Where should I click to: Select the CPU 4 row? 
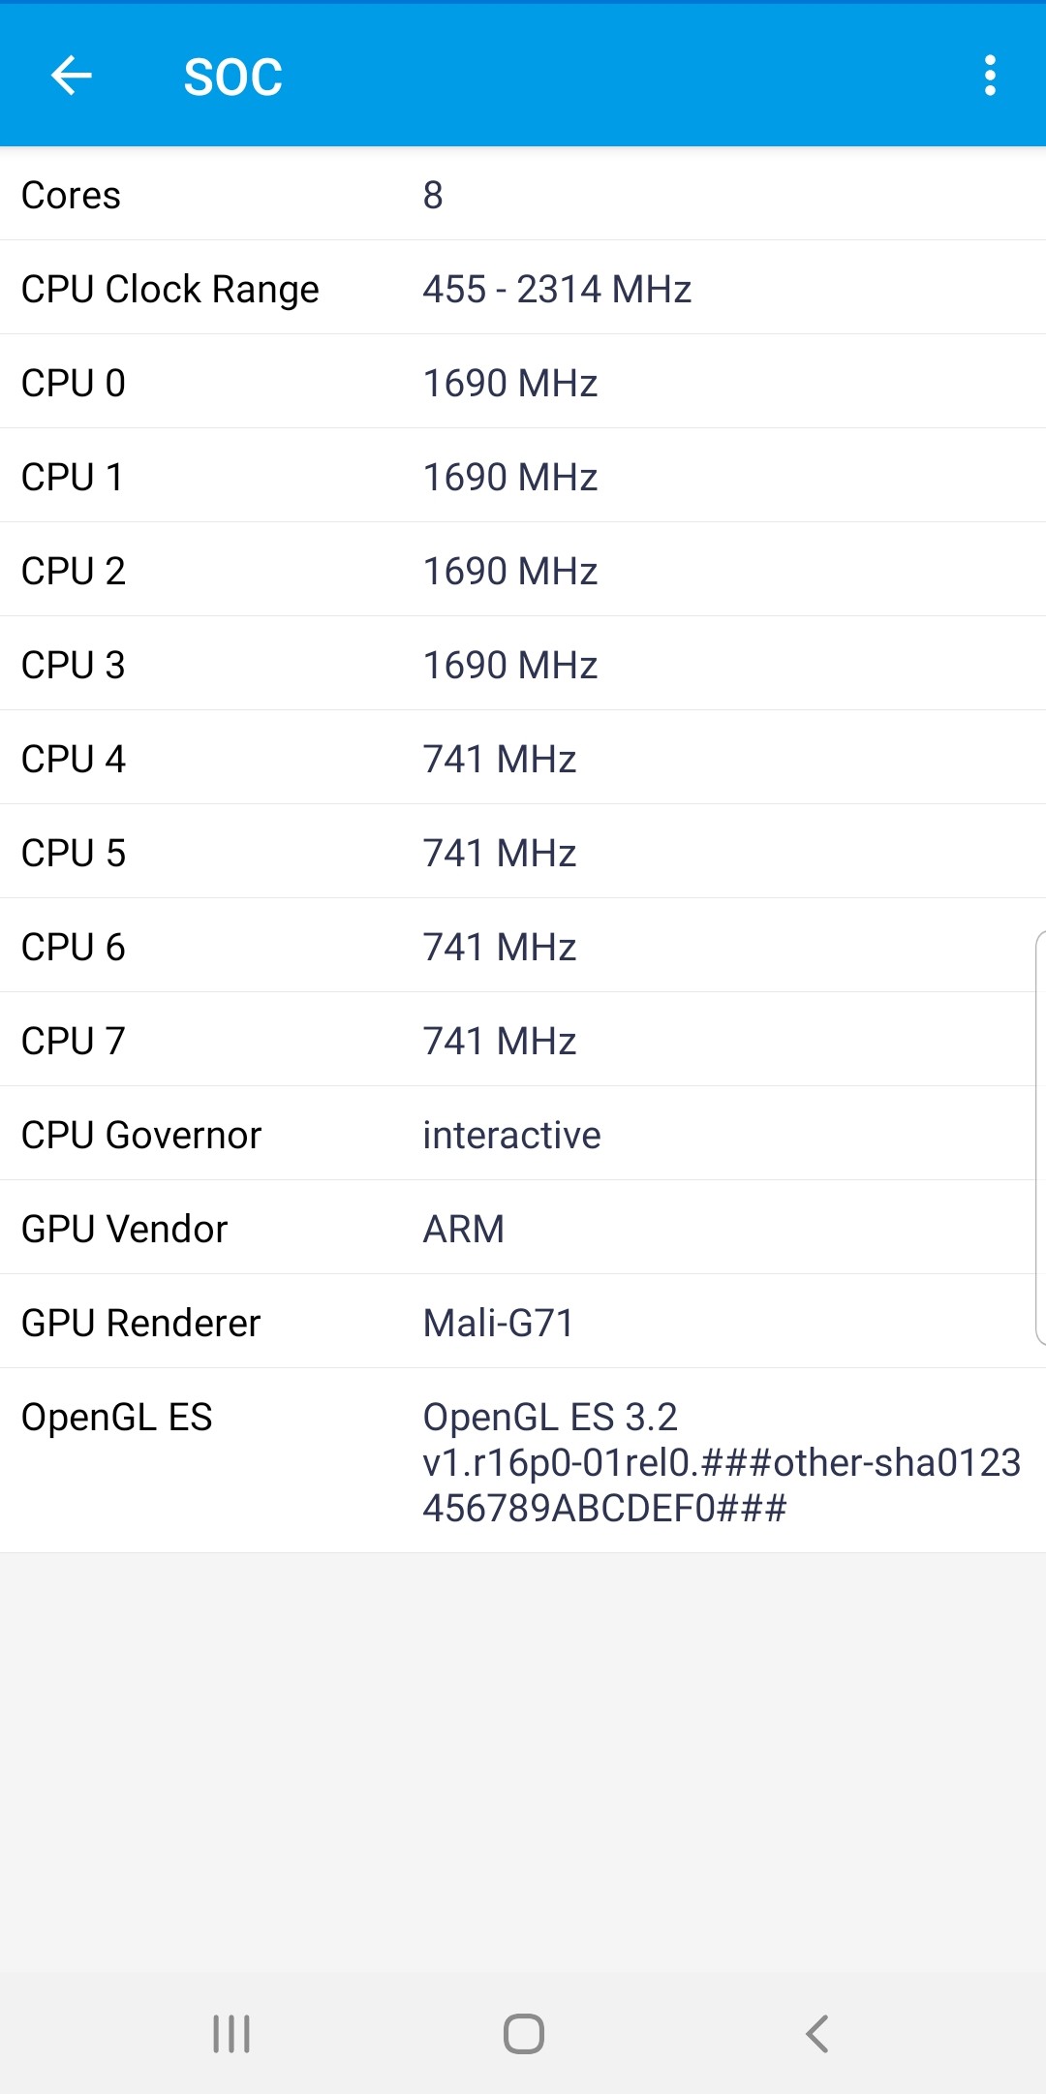click(x=523, y=759)
